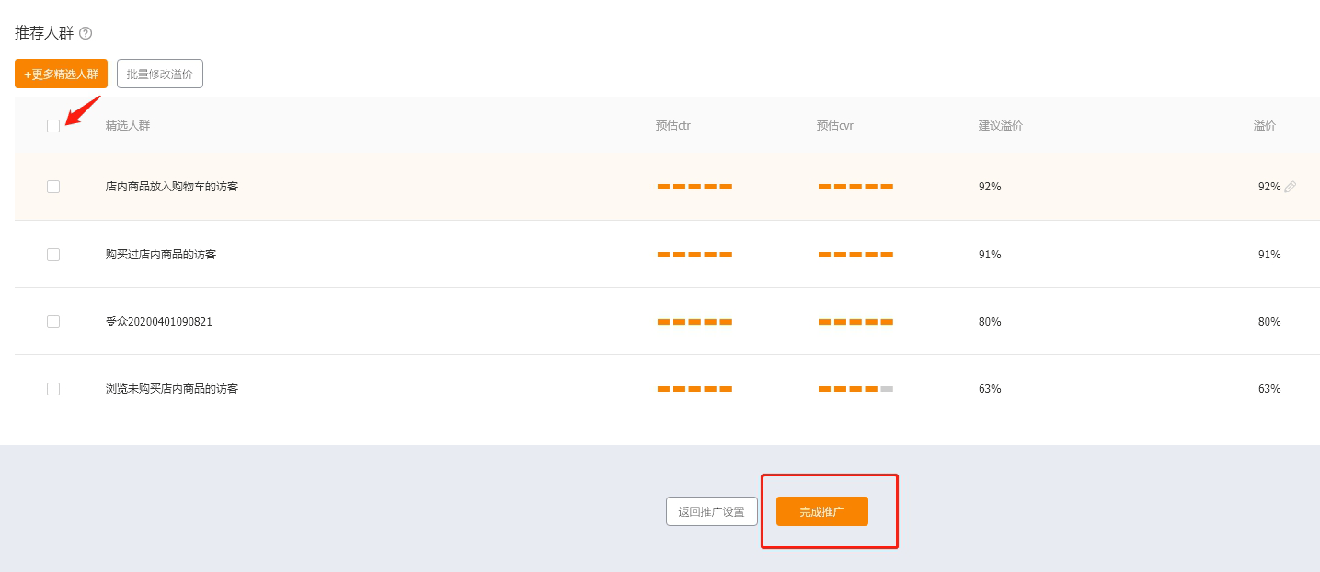Check the box for 店内商品放入购物车的访客
This screenshot has height=572, width=1320.
[53, 187]
